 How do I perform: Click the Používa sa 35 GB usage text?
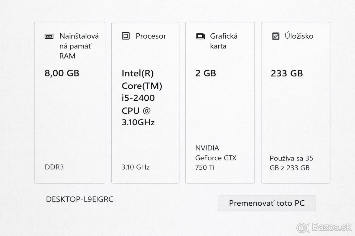coord(291,163)
